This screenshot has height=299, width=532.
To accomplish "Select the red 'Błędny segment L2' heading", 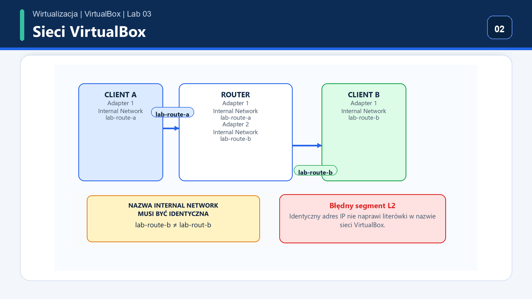I will pyautogui.click(x=362, y=206).
